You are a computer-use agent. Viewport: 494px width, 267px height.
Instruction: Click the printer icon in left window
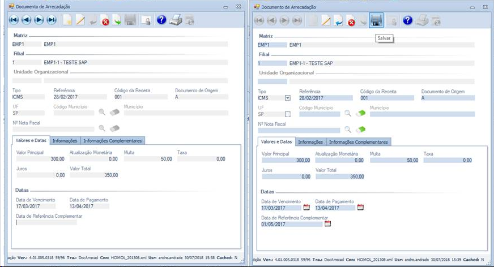(176, 20)
